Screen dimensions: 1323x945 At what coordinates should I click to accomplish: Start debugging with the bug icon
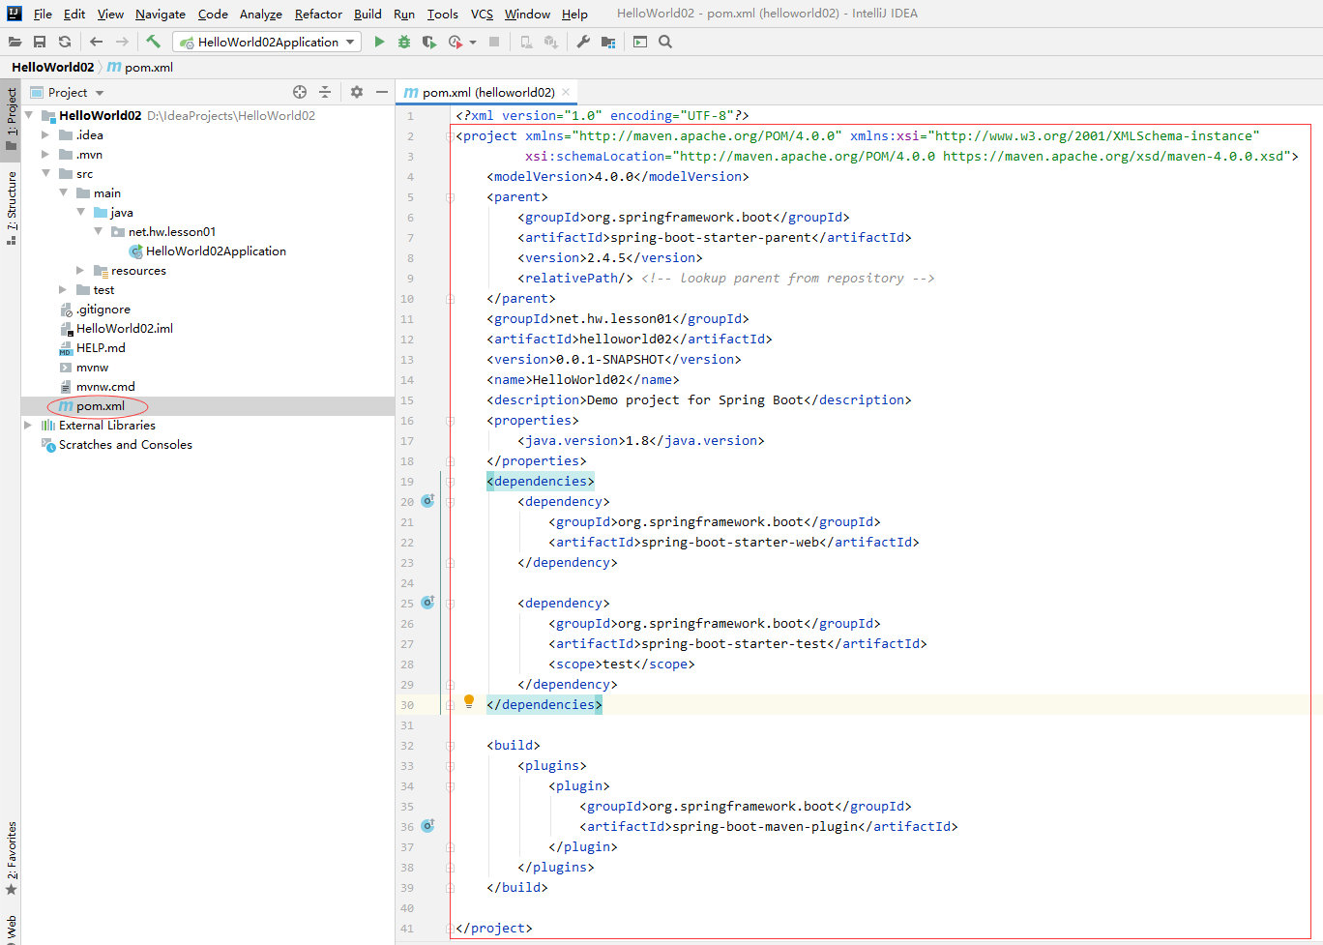coord(404,42)
